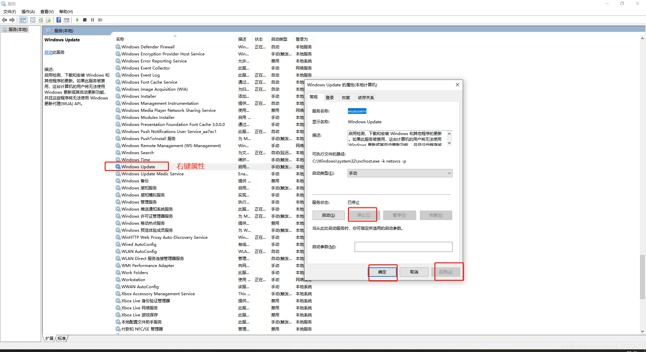The height and width of the screenshot is (352, 646).
Task: Toggle the show/hide console tree toolbar icon
Action: point(23,20)
